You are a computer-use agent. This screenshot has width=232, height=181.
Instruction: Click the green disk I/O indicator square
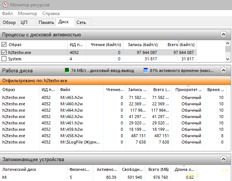(x=67, y=70)
